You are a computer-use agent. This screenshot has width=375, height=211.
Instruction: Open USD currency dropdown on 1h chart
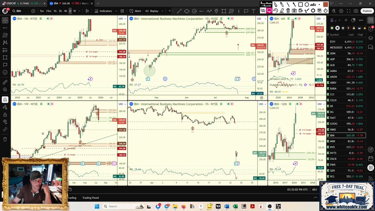(x=262, y=104)
